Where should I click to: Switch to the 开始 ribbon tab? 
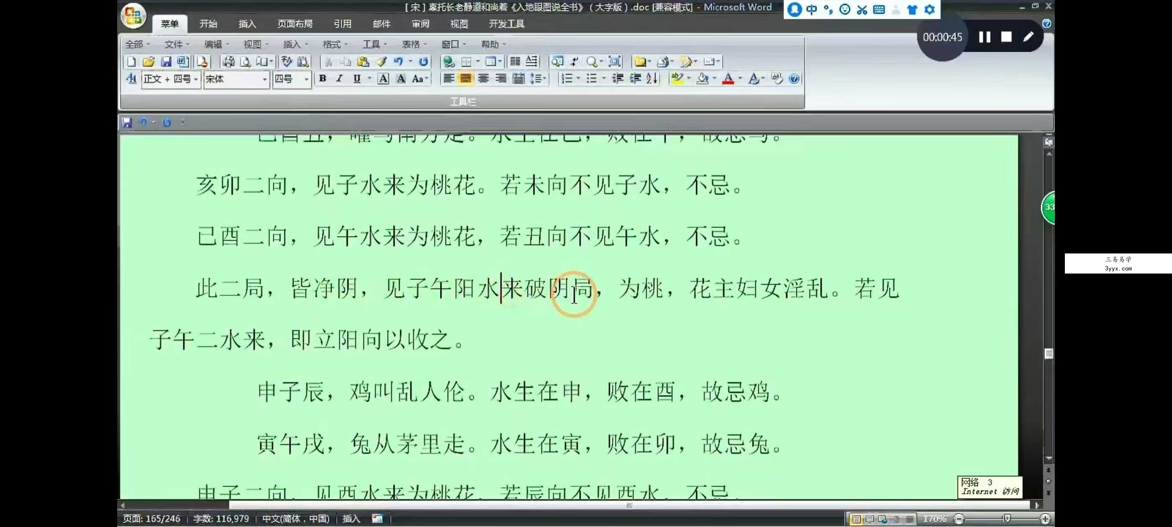pyautogui.click(x=208, y=24)
